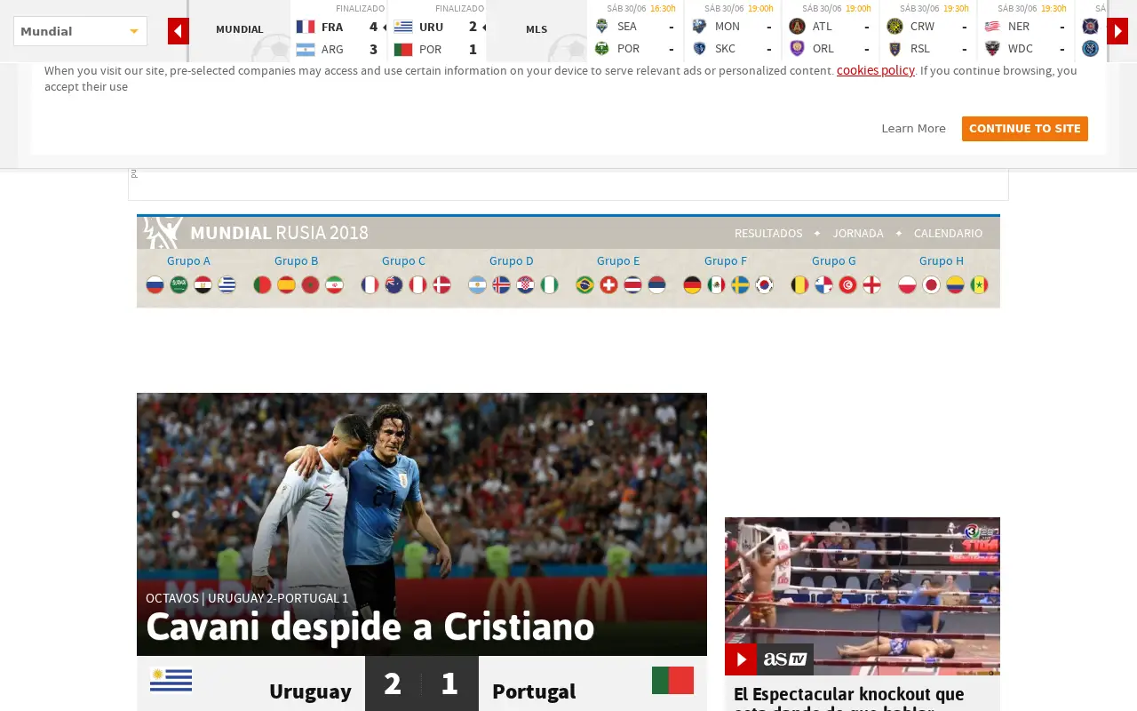Open the CRW vs RSL MLS match
1137x711 pixels.
click(928, 31)
